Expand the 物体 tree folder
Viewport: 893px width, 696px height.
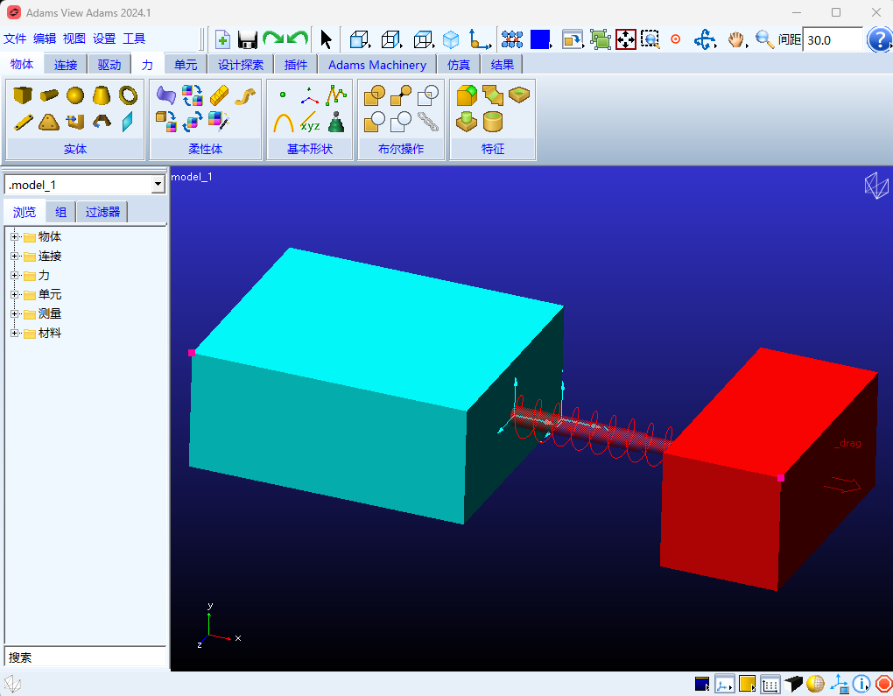pyautogui.click(x=15, y=236)
